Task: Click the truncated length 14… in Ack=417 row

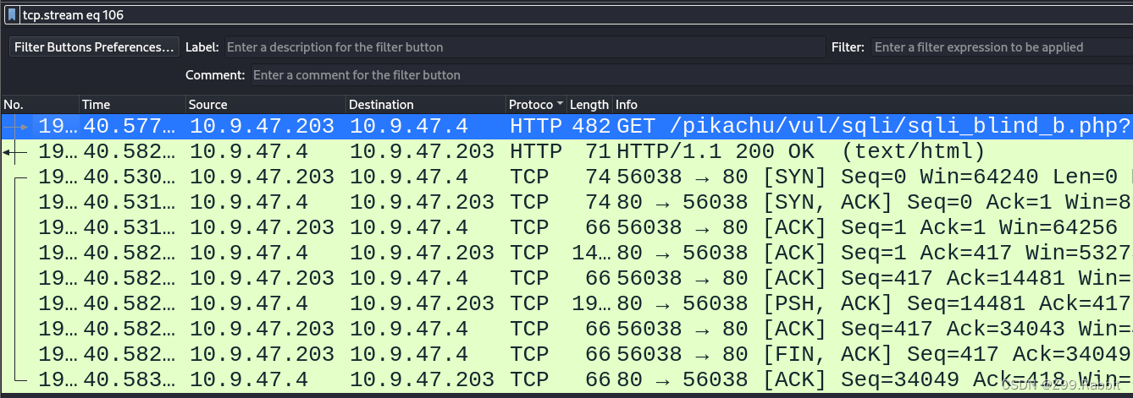Action: (x=591, y=254)
